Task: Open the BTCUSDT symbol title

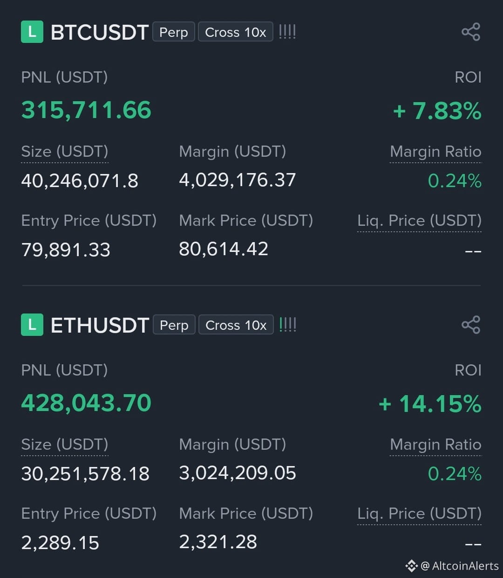Action: pyautogui.click(x=100, y=33)
